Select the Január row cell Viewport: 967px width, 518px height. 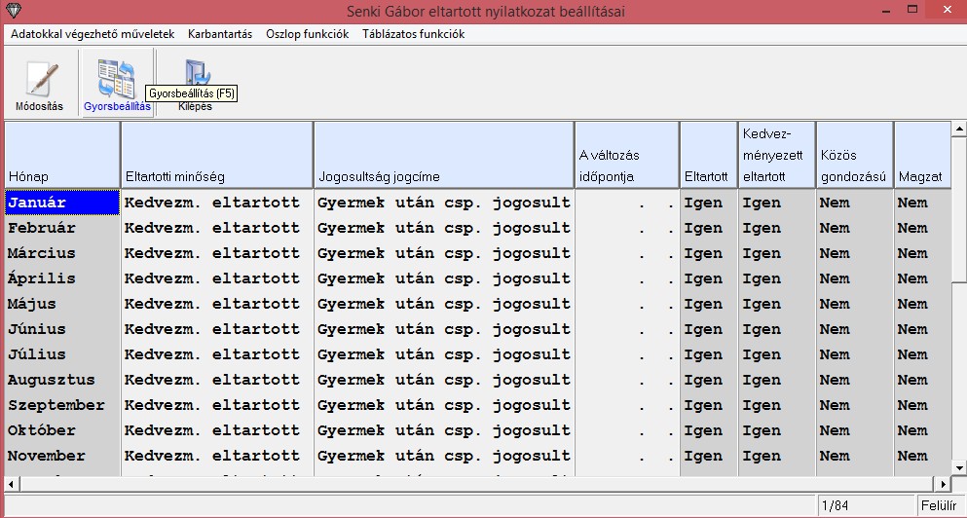click(62, 203)
